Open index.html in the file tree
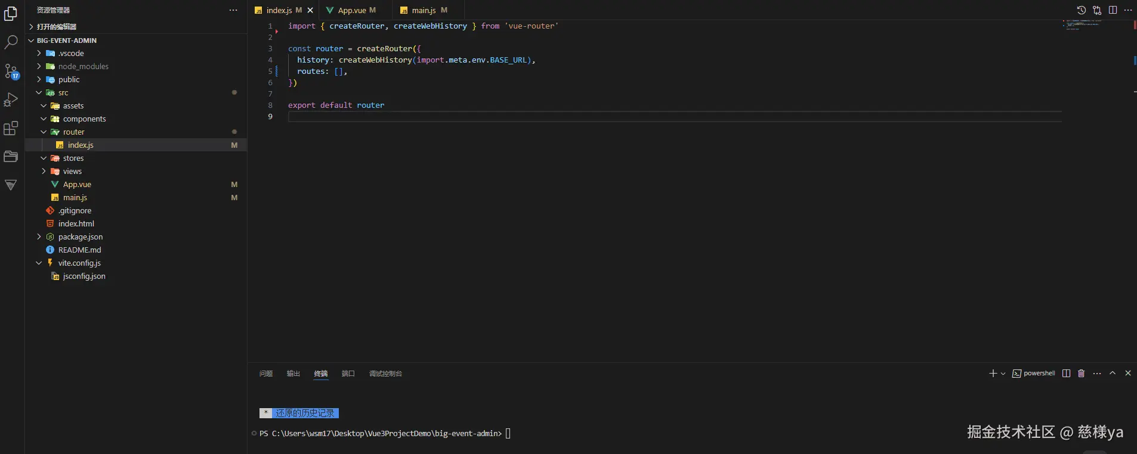1137x454 pixels. (x=136, y=223)
